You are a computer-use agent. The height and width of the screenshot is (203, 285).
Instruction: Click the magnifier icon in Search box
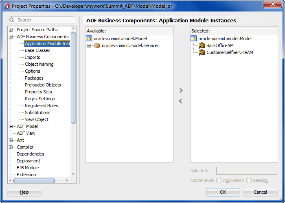pos(12,20)
